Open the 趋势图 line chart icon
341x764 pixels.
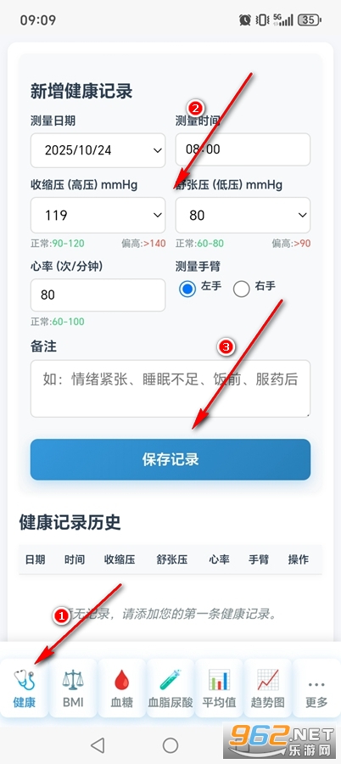pos(268,679)
